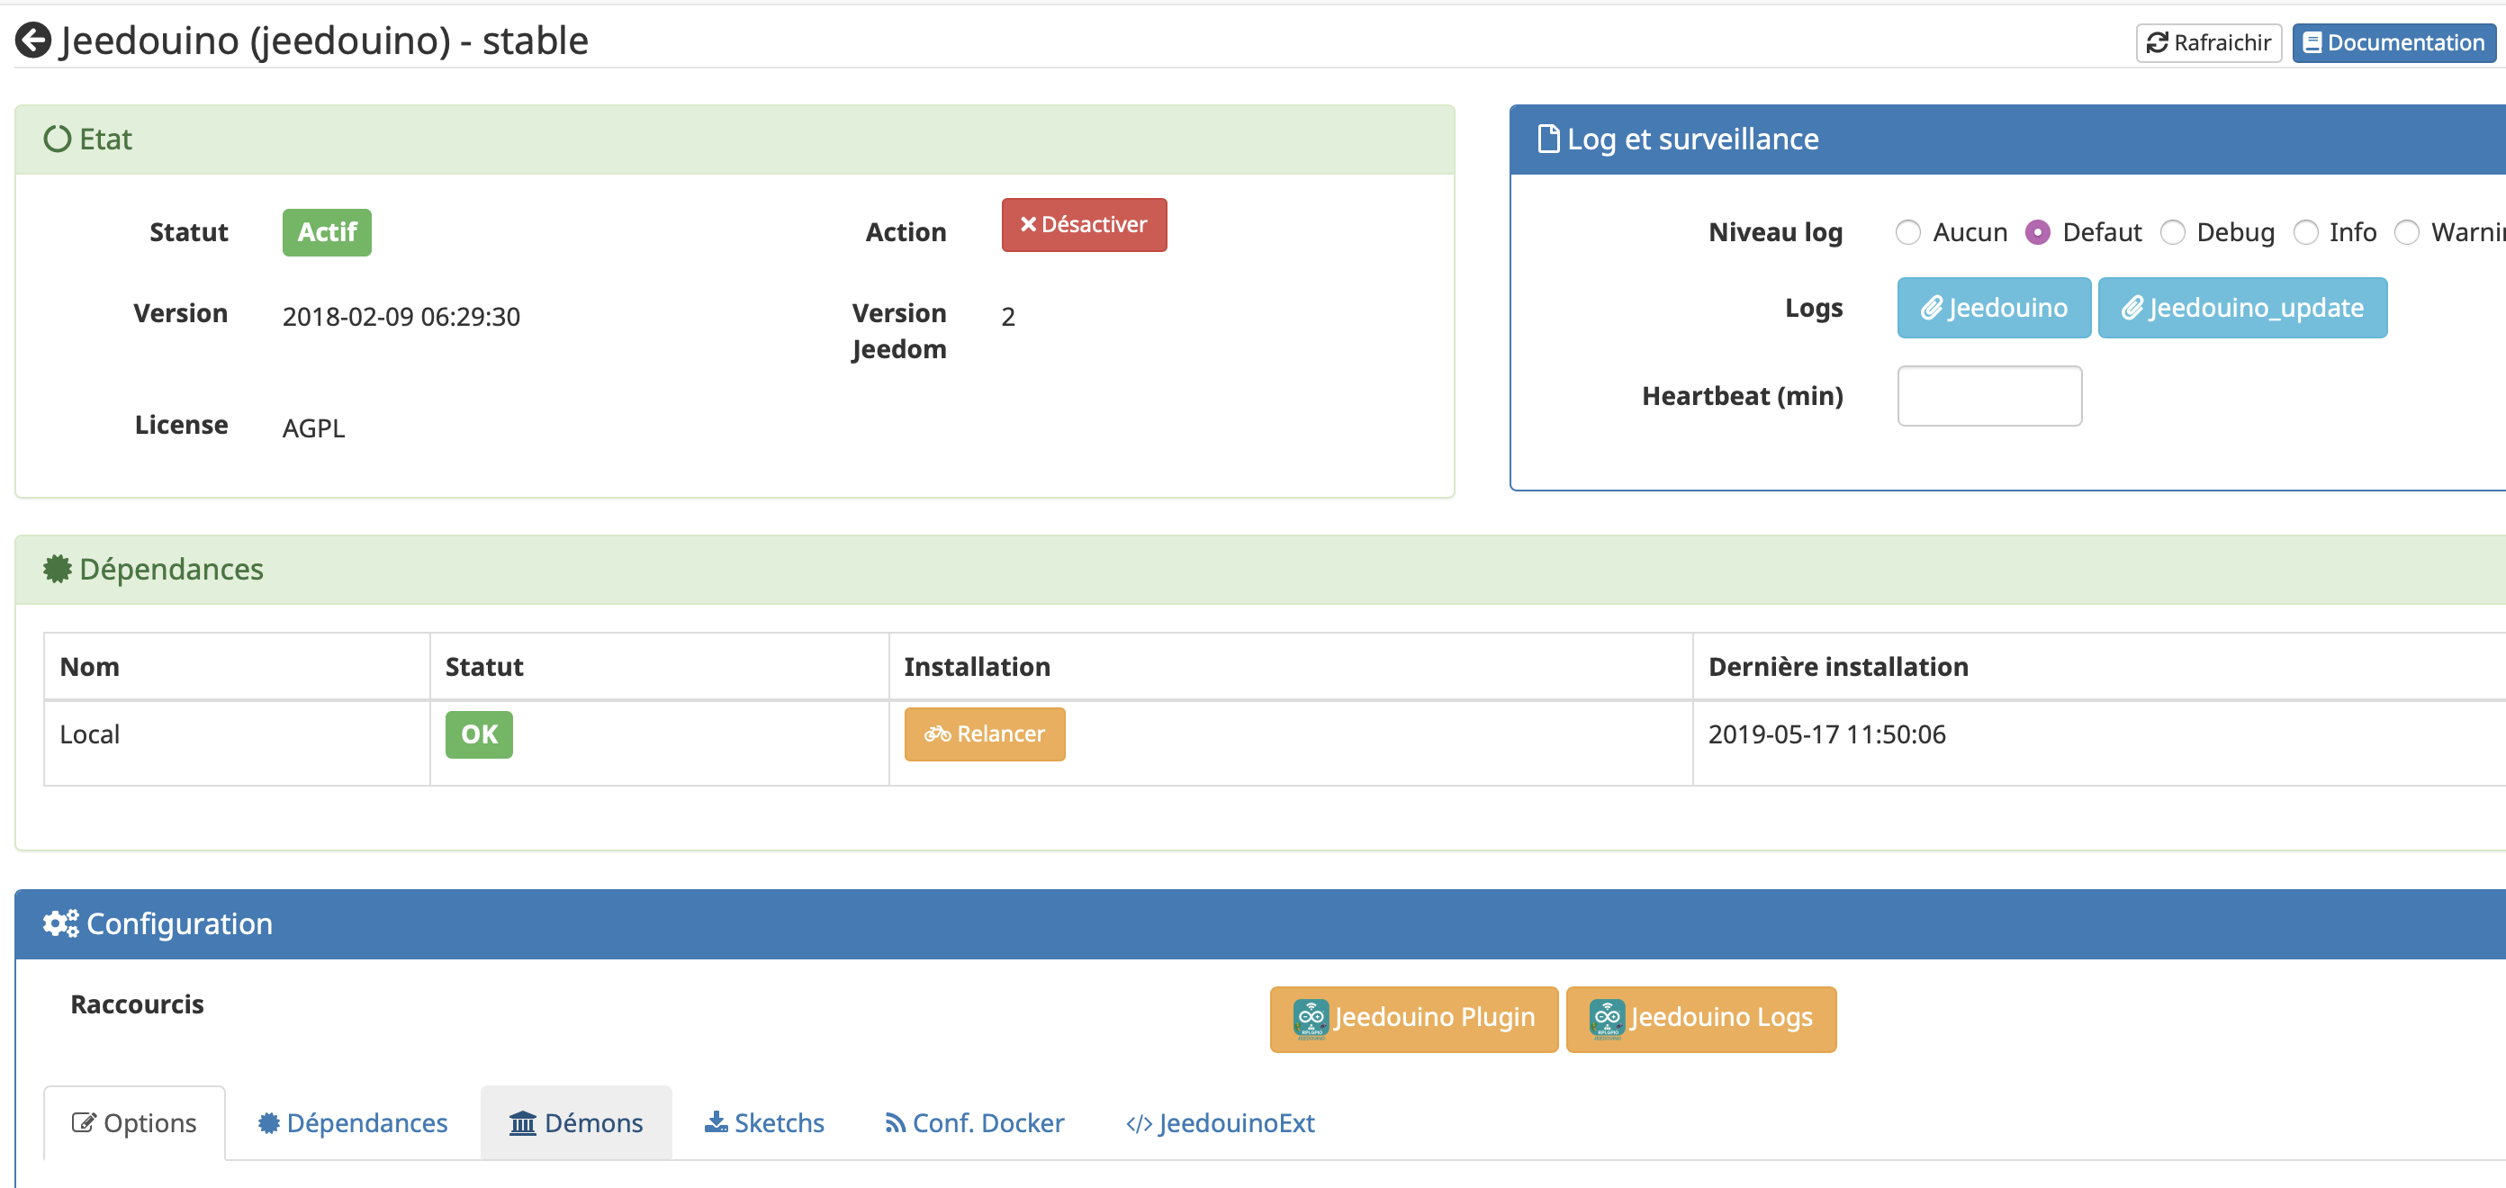Click the AGPL license value
2506x1188 pixels.
point(313,428)
